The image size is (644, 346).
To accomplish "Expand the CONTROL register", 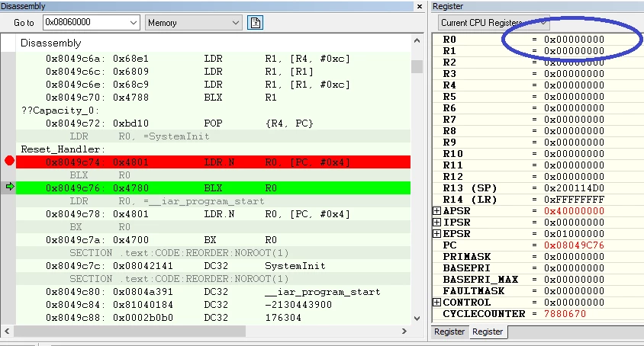I will (436, 302).
